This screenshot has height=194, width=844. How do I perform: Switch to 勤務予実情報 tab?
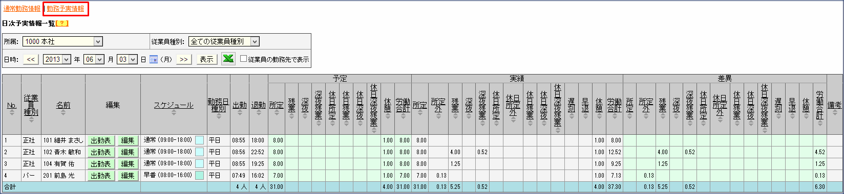coord(66,9)
